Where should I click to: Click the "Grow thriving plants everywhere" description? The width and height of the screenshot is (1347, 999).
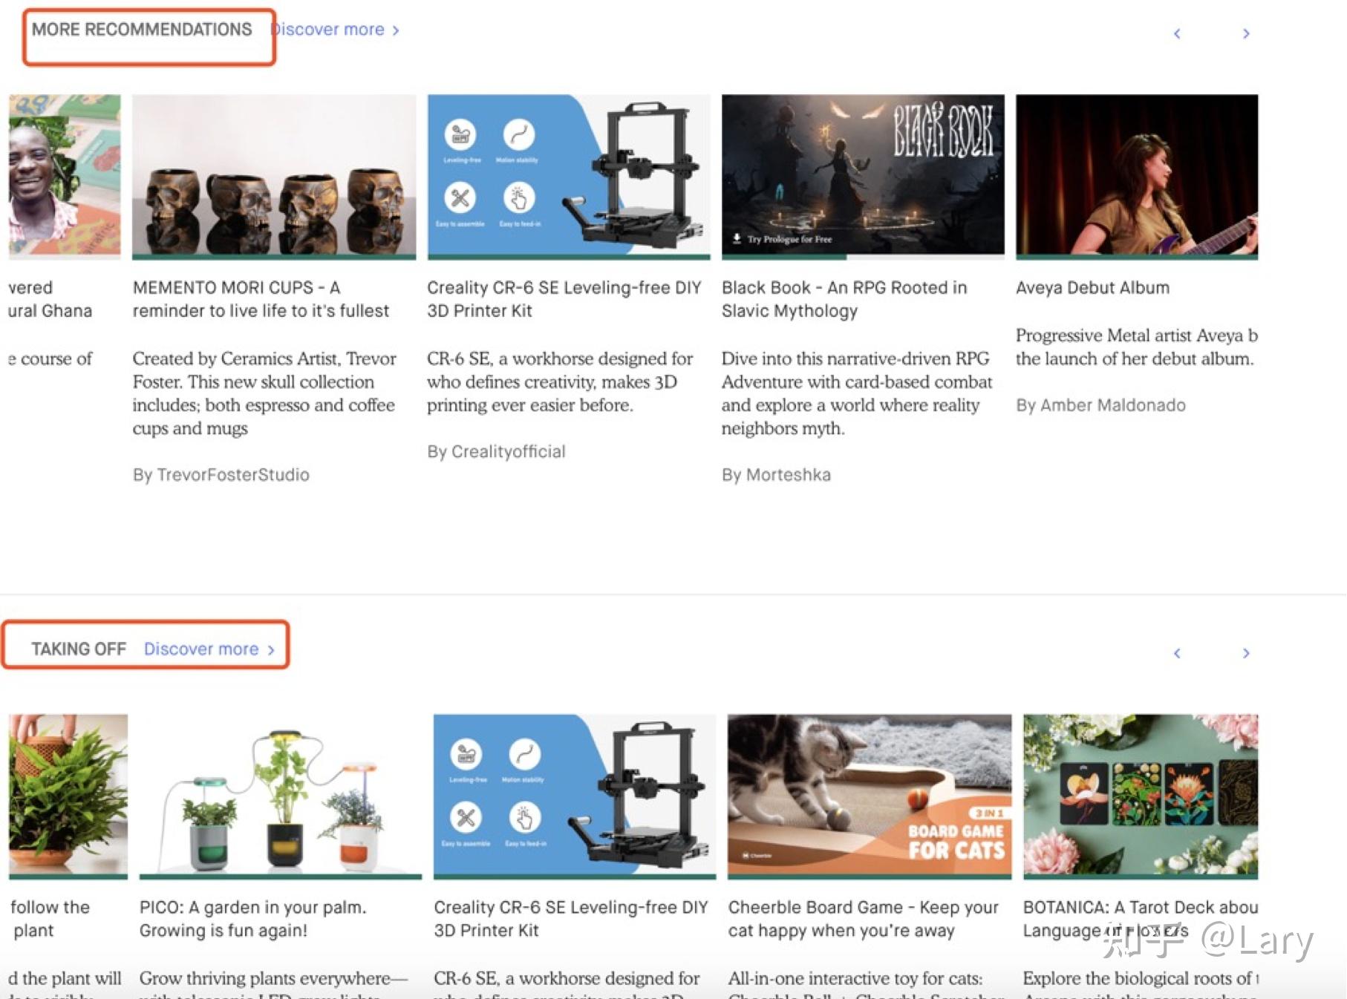[x=273, y=983]
